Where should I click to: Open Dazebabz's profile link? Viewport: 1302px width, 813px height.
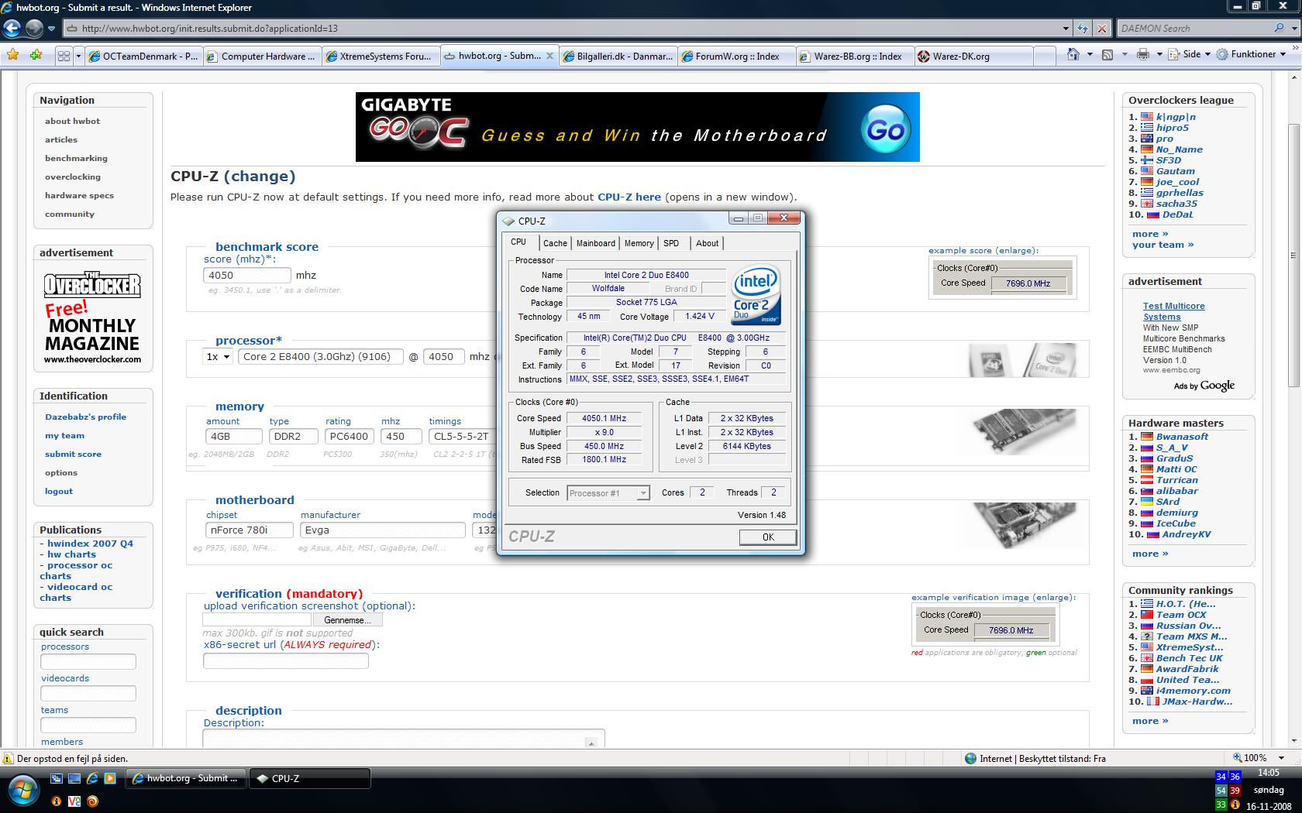pos(85,417)
